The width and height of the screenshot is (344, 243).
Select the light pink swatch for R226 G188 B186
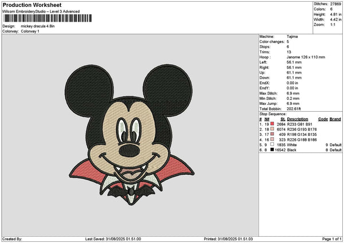(x=272, y=139)
